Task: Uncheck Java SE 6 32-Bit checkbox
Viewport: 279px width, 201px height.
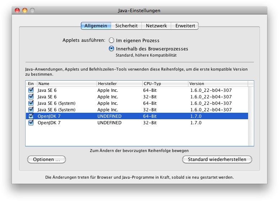Action: (x=31, y=97)
